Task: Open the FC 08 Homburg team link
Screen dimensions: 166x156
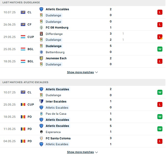Action: 57,28
